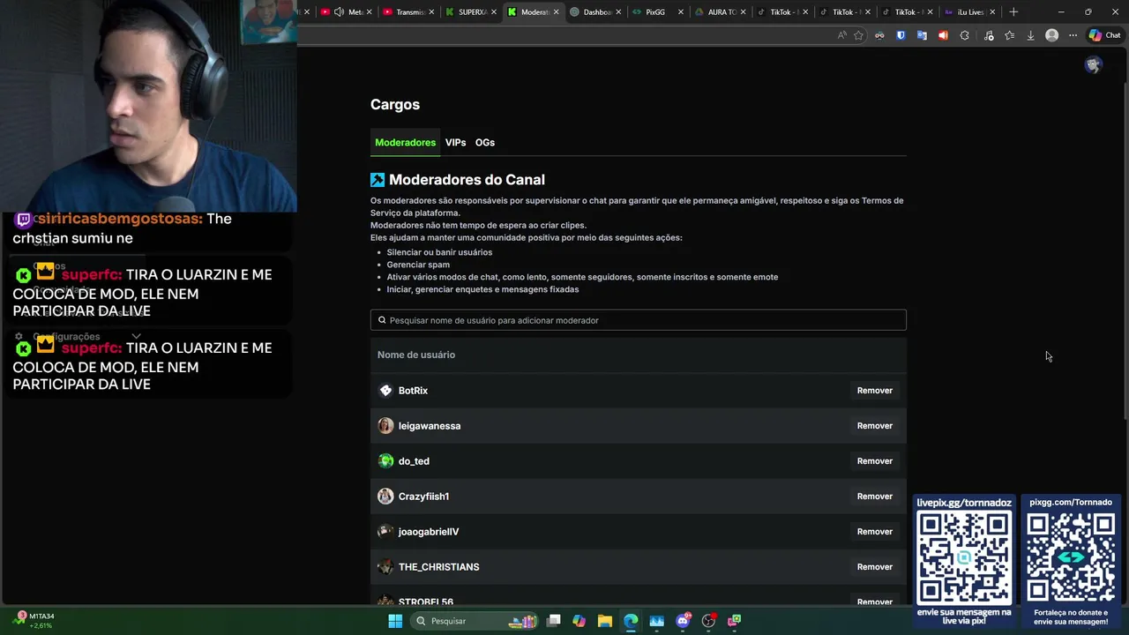The image size is (1129, 635).
Task: Switch to the iLu Lives browser tab
Action: tap(968, 12)
